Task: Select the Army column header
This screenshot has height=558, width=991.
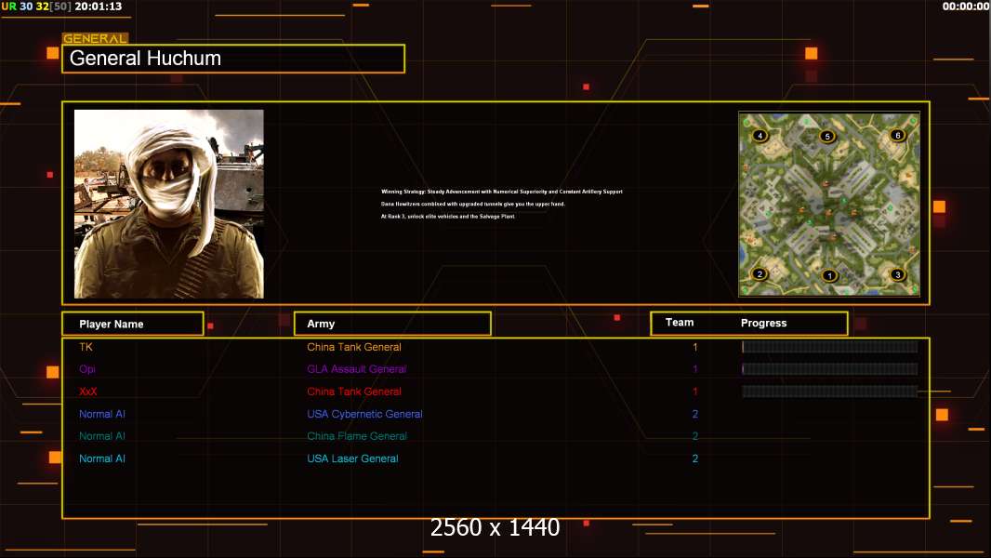Action: [392, 324]
